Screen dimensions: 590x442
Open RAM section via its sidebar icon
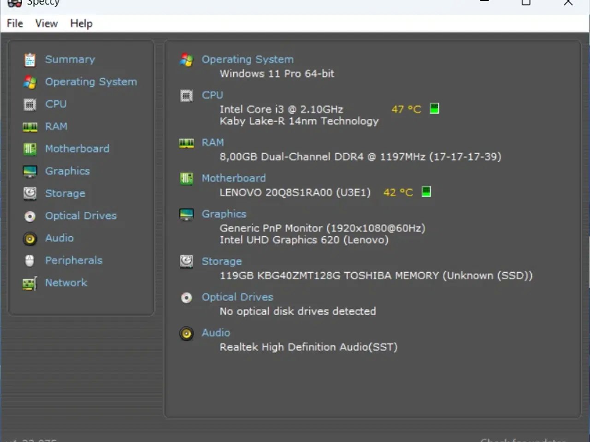tap(29, 126)
